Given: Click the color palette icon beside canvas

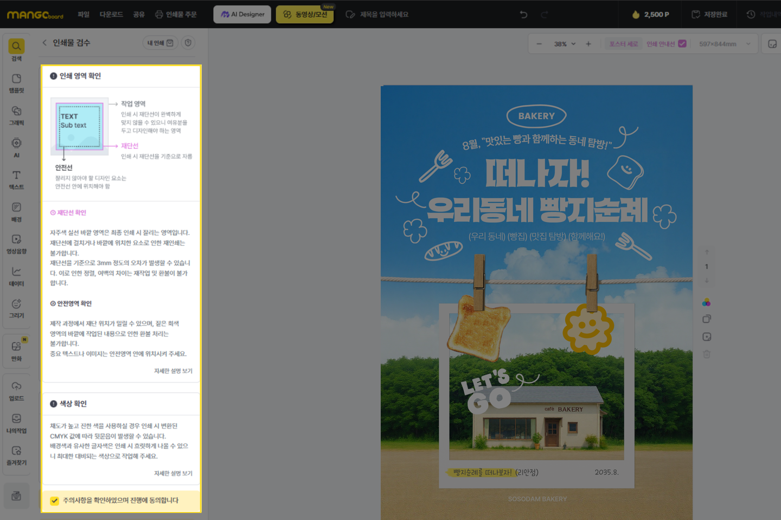Looking at the screenshot, I should click(x=706, y=302).
